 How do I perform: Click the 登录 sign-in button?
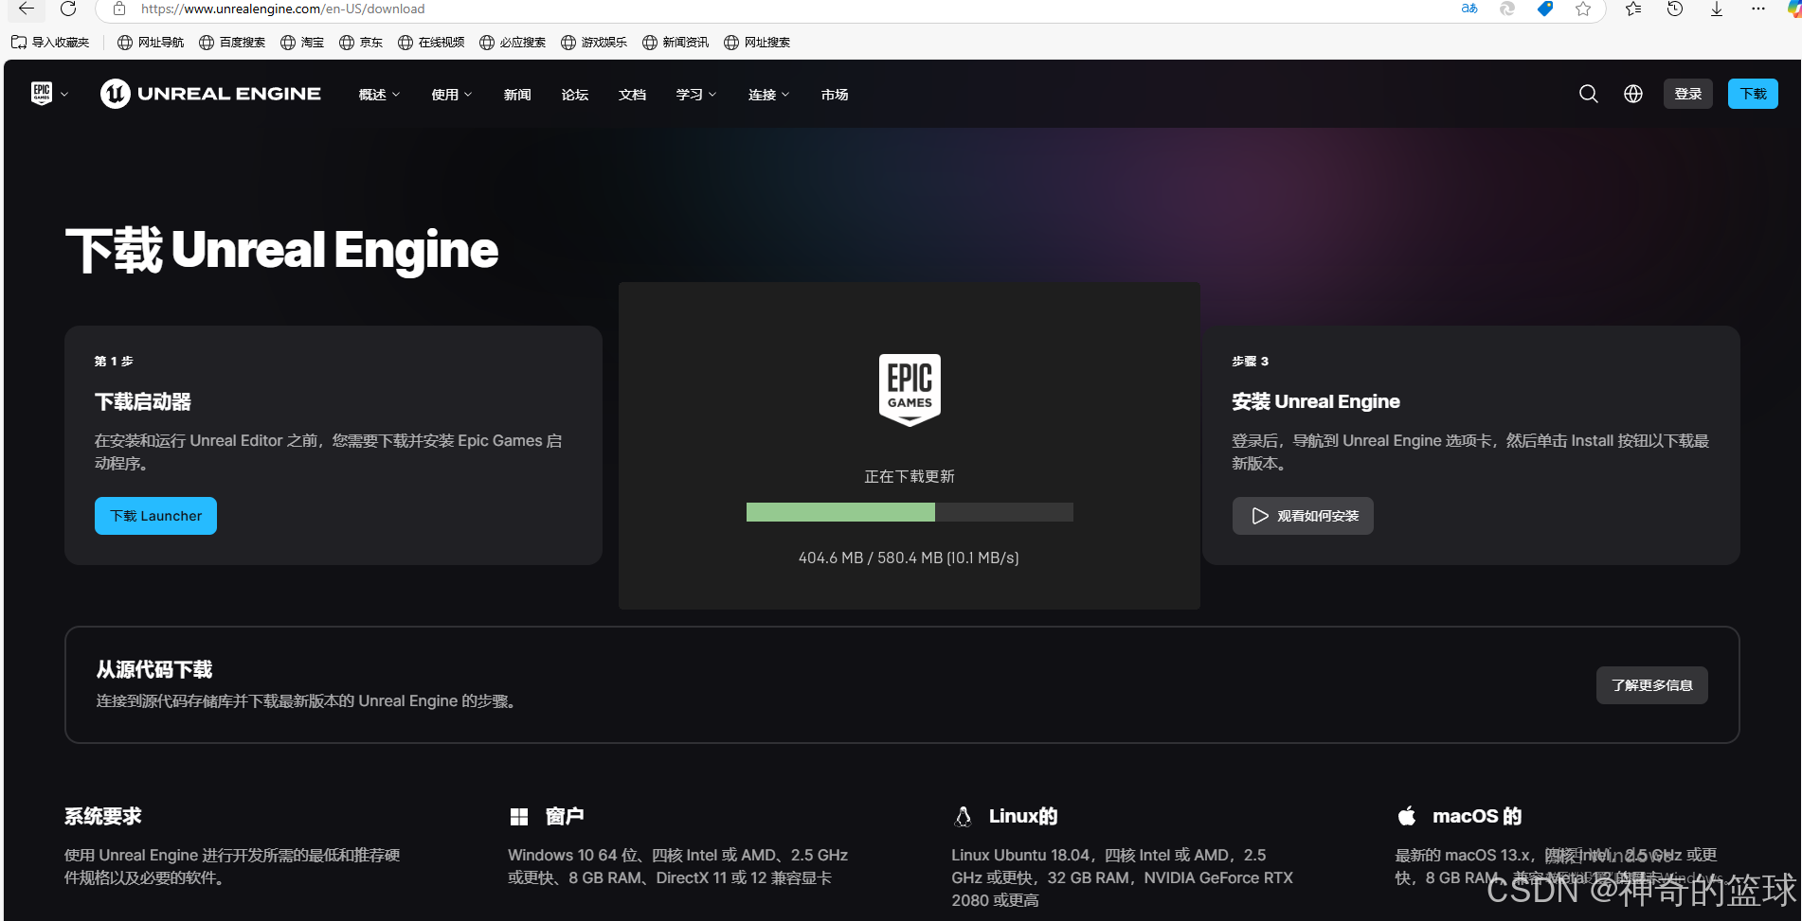coord(1688,94)
